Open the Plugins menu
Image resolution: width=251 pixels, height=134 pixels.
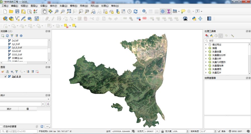[54, 6]
